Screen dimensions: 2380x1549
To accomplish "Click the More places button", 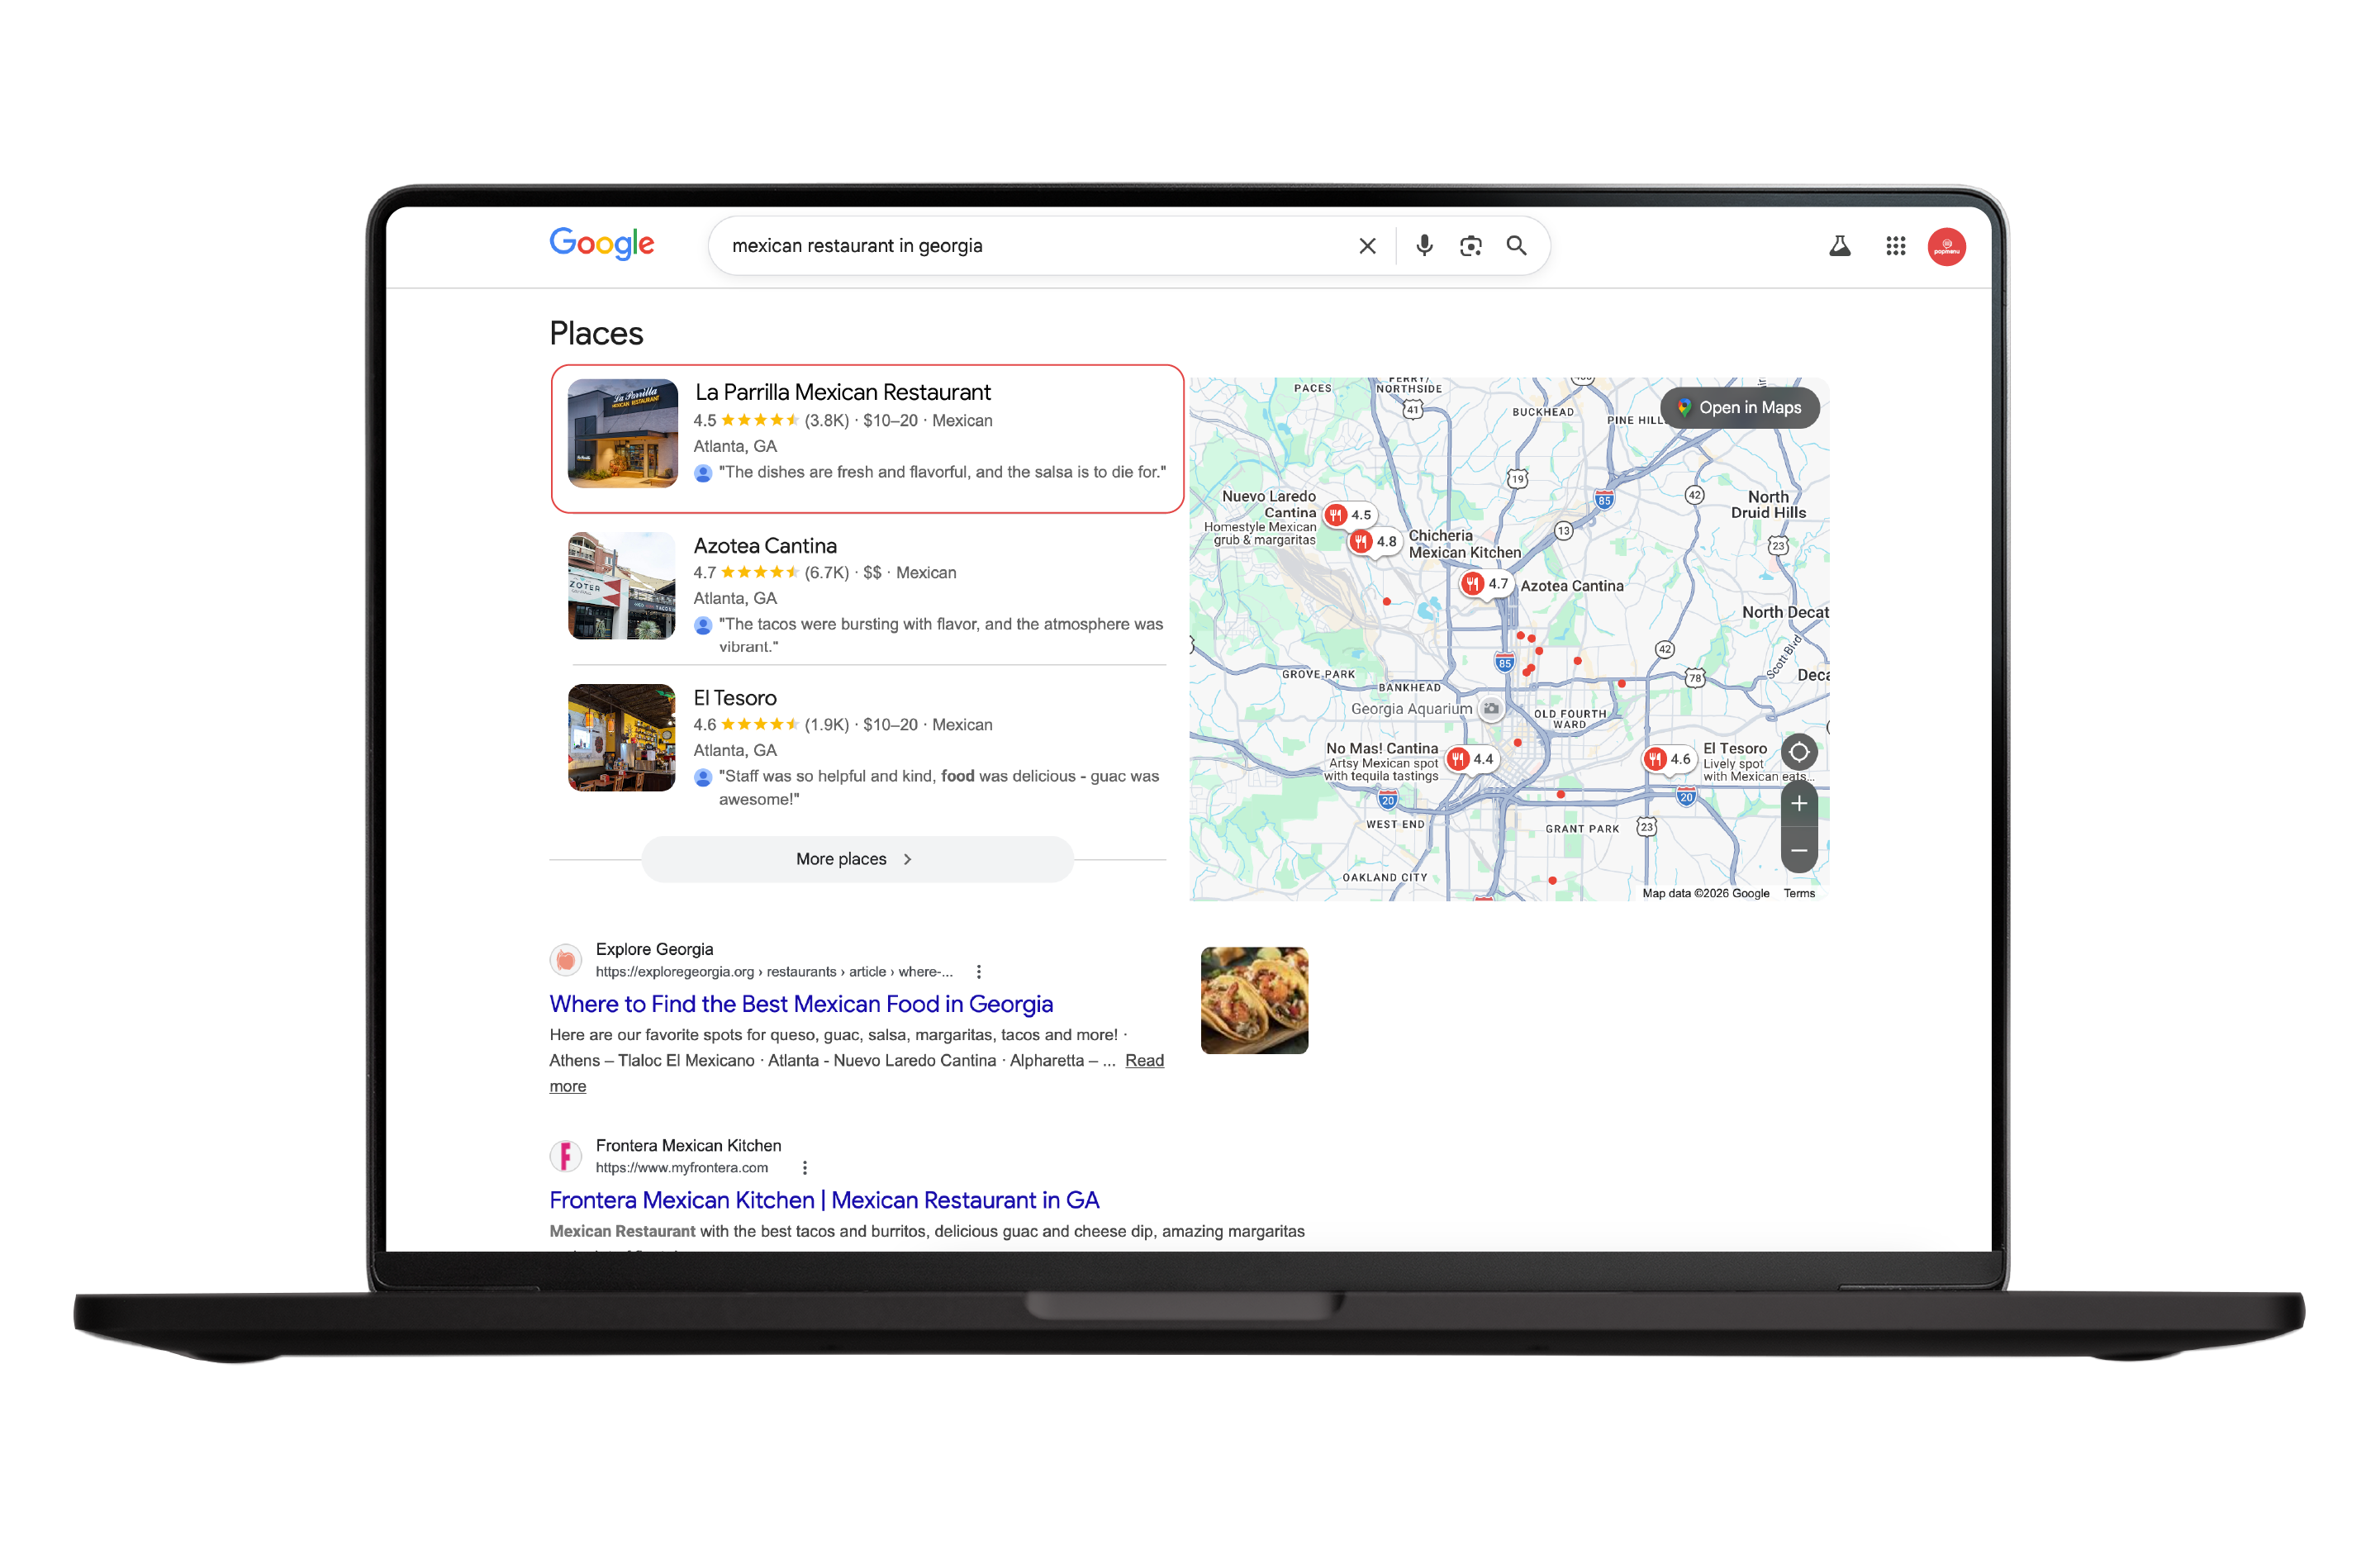I will point(856,858).
